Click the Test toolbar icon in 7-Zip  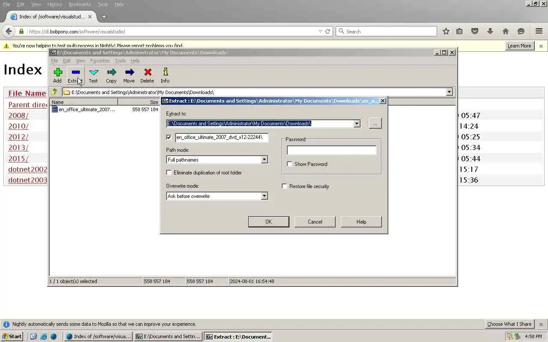pos(93,72)
